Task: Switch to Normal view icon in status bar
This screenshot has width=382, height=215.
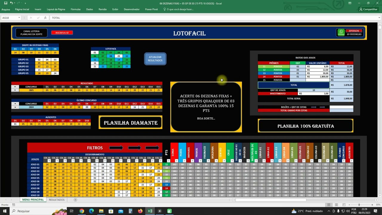Action: click(x=329, y=205)
